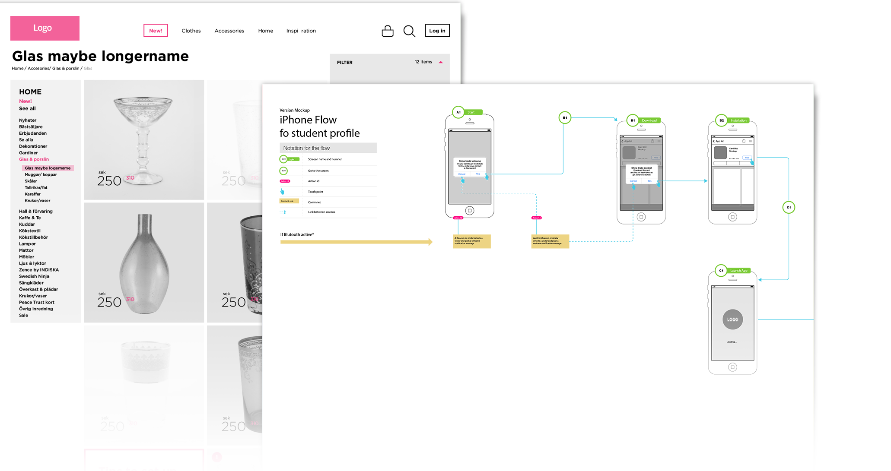Collapse the FILTER panel arrow
This screenshot has height=471, width=891.
point(441,62)
